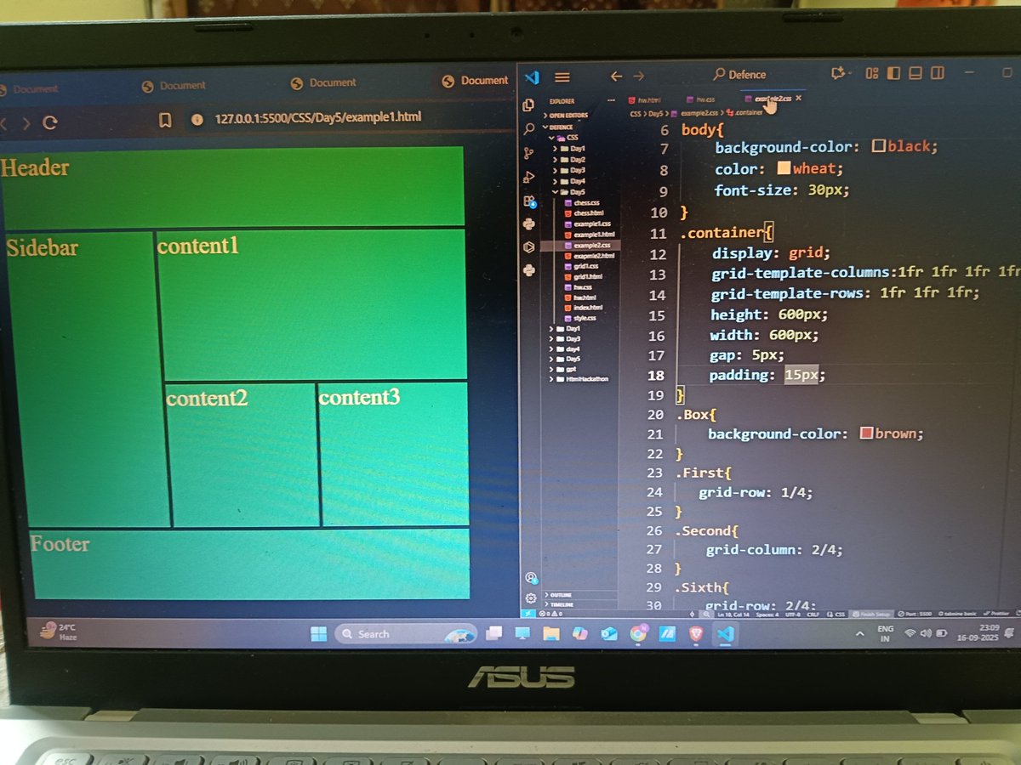
Task: Go back in the browser window
Action: coord(3,122)
